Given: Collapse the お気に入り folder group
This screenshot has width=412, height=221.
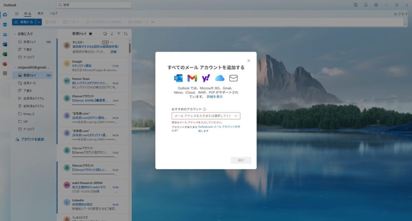Looking at the screenshot, I should tap(15, 34).
